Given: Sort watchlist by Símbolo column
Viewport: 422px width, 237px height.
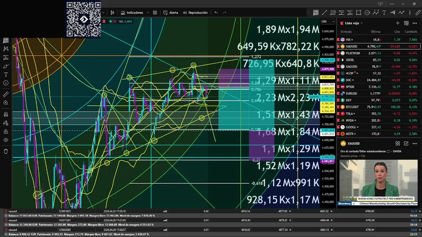Looking at the screenshot, I should pyautogui.click(x=346, y=32).
